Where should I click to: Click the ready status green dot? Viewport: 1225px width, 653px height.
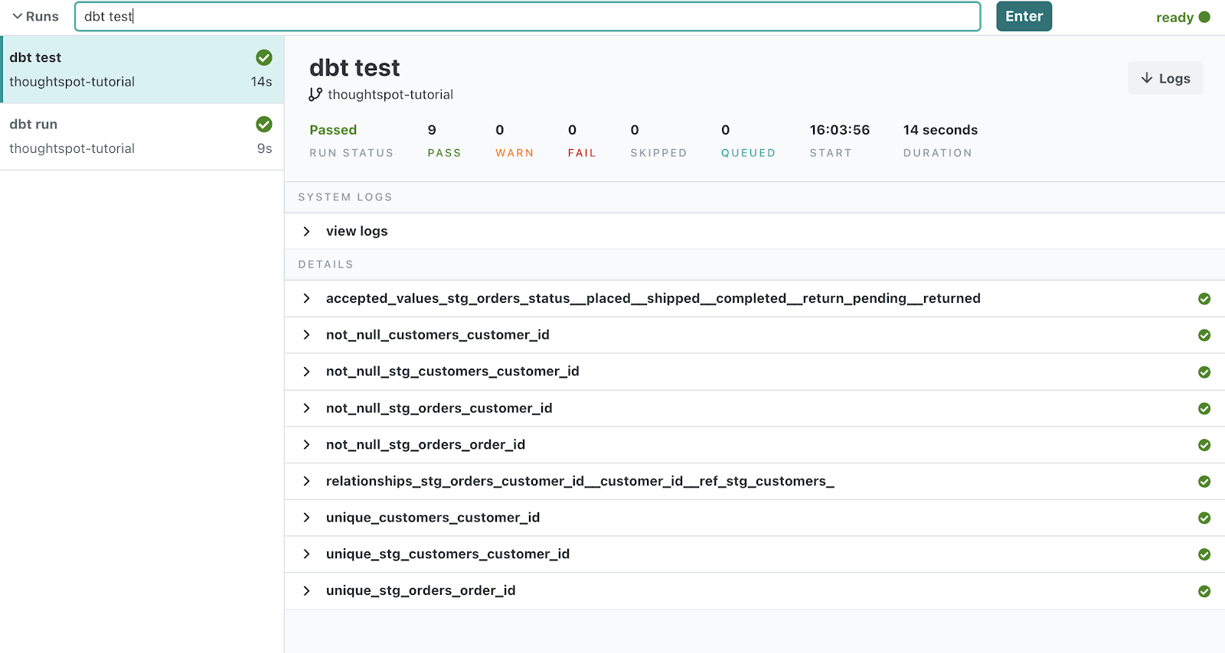pos(1204,17)
